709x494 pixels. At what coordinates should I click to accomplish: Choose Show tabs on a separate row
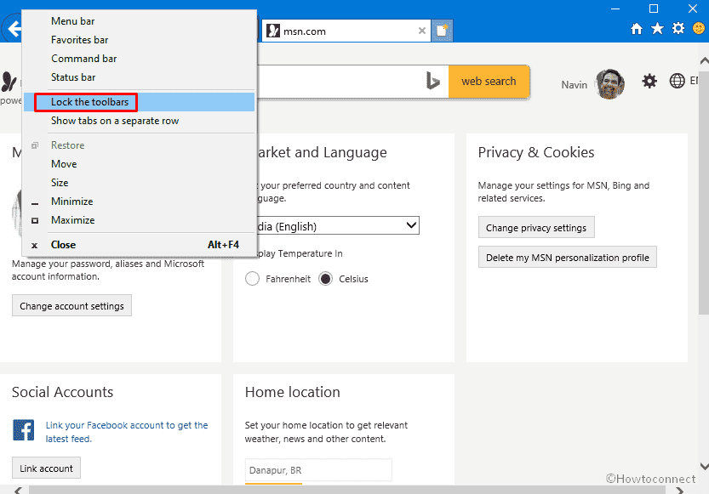[139, 121]
